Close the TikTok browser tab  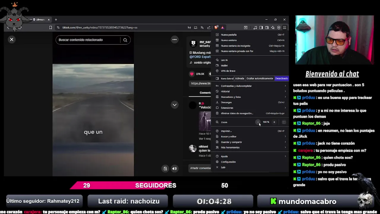(49, 20)
